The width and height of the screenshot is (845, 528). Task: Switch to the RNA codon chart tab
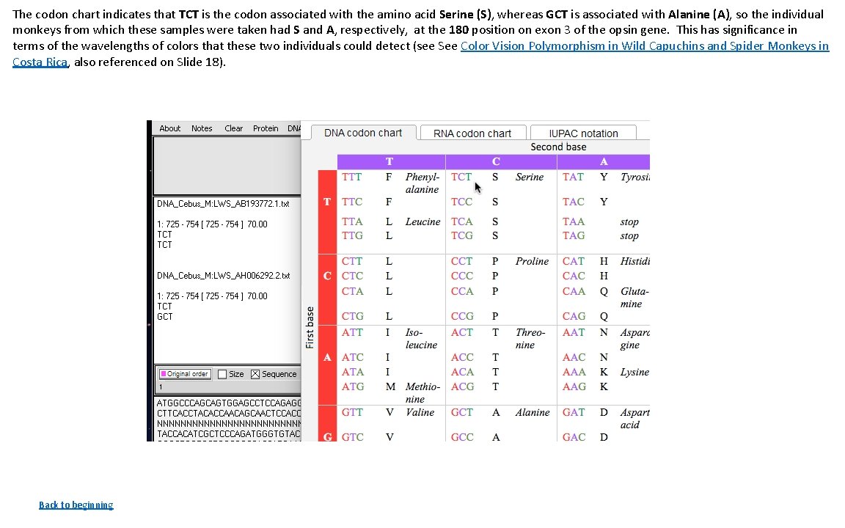472,133
